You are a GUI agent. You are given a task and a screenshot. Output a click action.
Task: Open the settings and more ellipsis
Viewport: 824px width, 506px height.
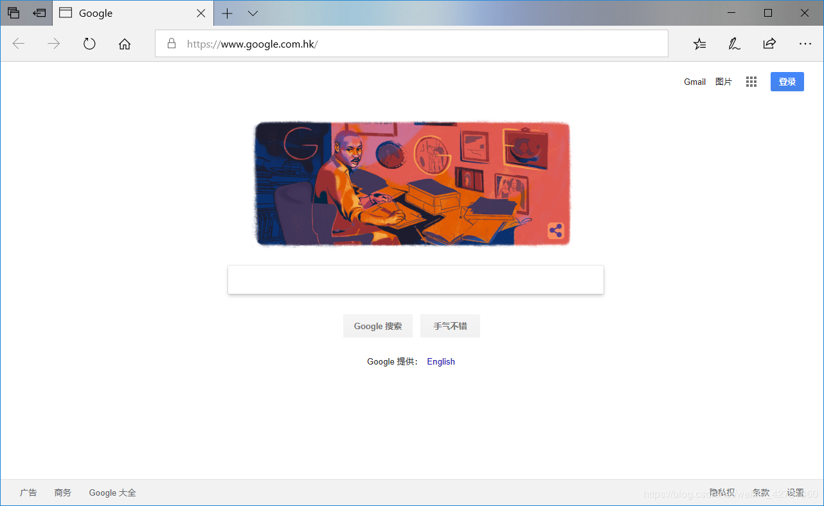pyautogui.click(x=805, y=44)
